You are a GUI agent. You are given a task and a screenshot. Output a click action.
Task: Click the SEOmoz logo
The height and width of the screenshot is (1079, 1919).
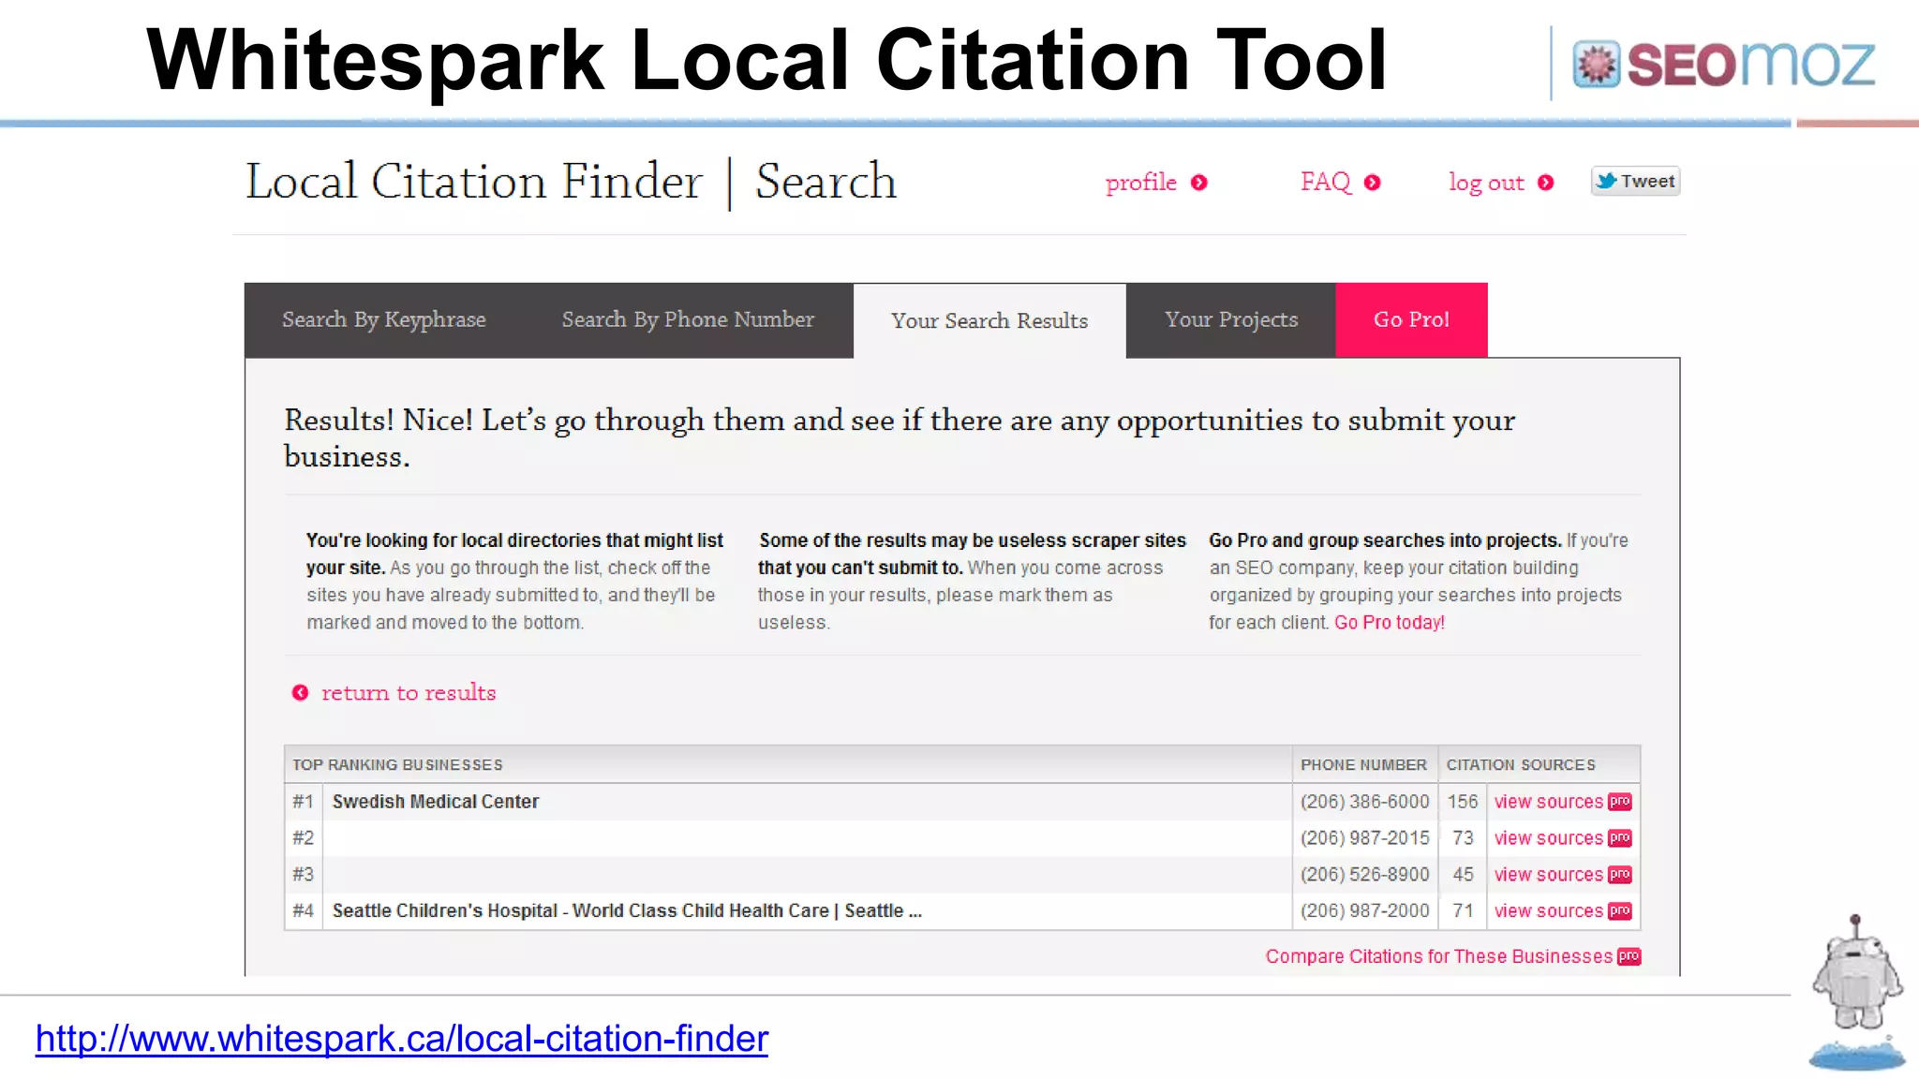[1724, 64]
